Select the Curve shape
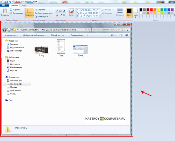 tap(81, 10)
